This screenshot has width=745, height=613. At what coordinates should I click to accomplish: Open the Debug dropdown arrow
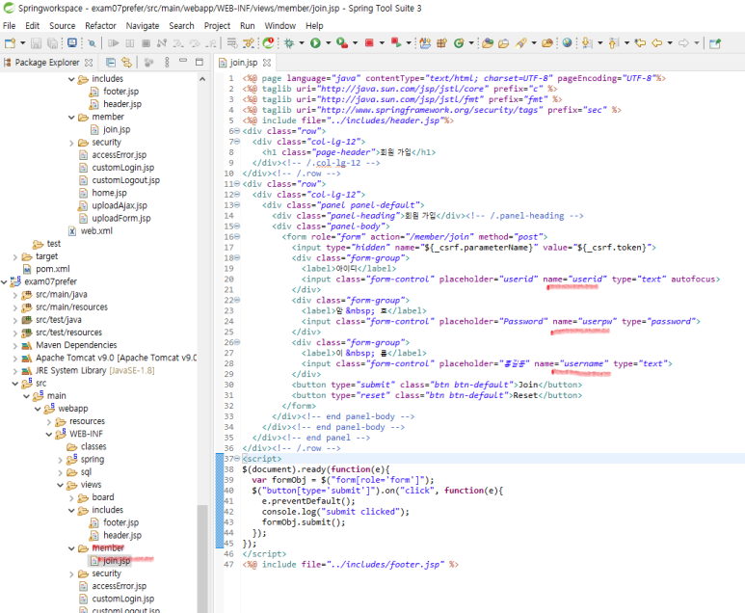click(302, 43)
